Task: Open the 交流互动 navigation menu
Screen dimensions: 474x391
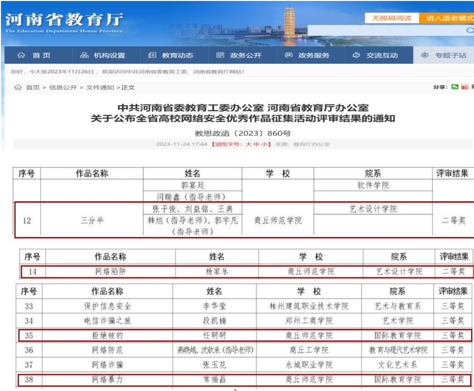Action: (379, 55)
